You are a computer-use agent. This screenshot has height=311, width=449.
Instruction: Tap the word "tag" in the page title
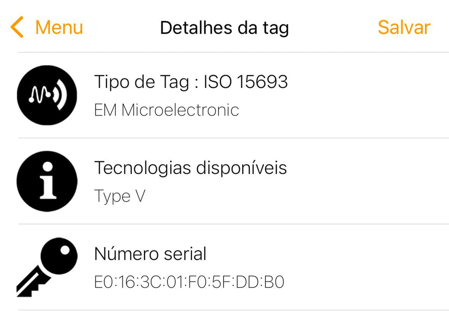(x=275, y=28)
